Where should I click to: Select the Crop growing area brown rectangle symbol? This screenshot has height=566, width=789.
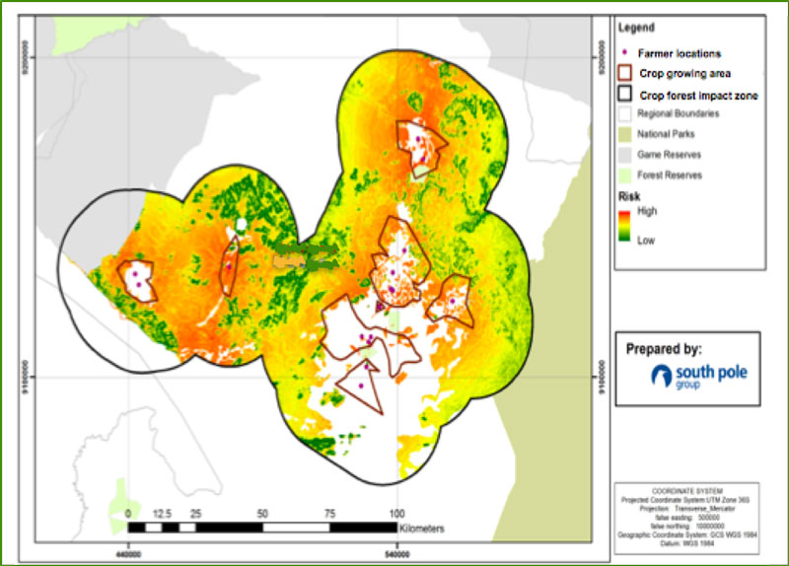(x=625, y=73)
